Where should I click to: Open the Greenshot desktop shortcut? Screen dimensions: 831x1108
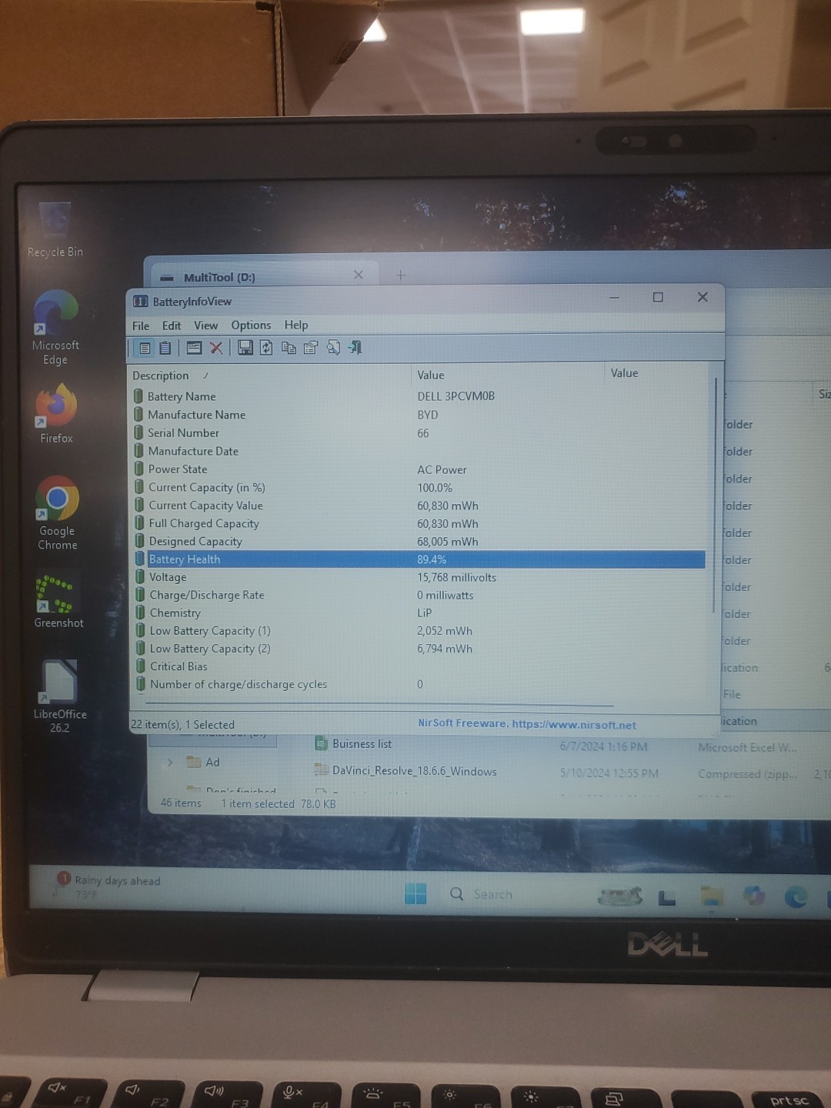tap(58, 599)
